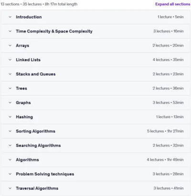Image resolution: width=191 pixels, height=196 pixels.
Task: Select the Traversal Algorithms section title
Action: pyautogui.click(x=37, y=188)
